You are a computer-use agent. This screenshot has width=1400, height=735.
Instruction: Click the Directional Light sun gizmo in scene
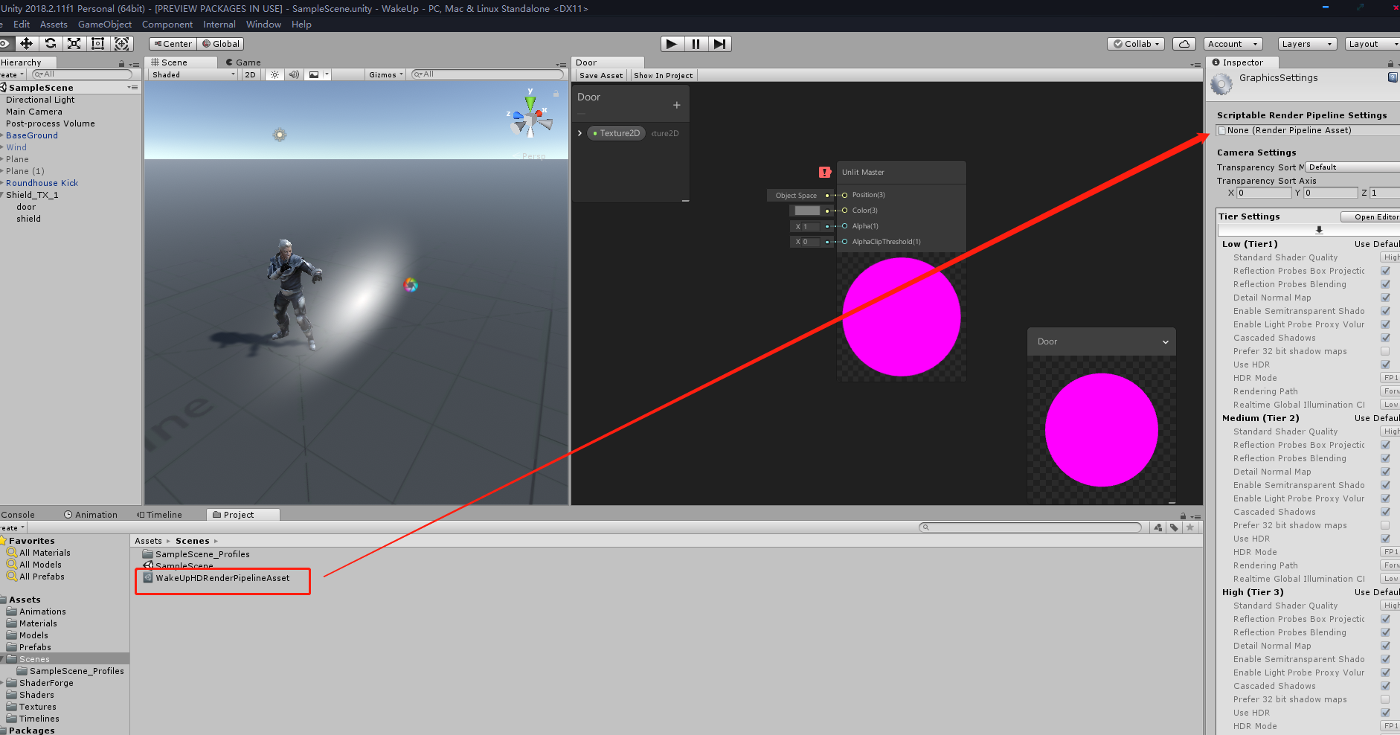pos(280,135)
